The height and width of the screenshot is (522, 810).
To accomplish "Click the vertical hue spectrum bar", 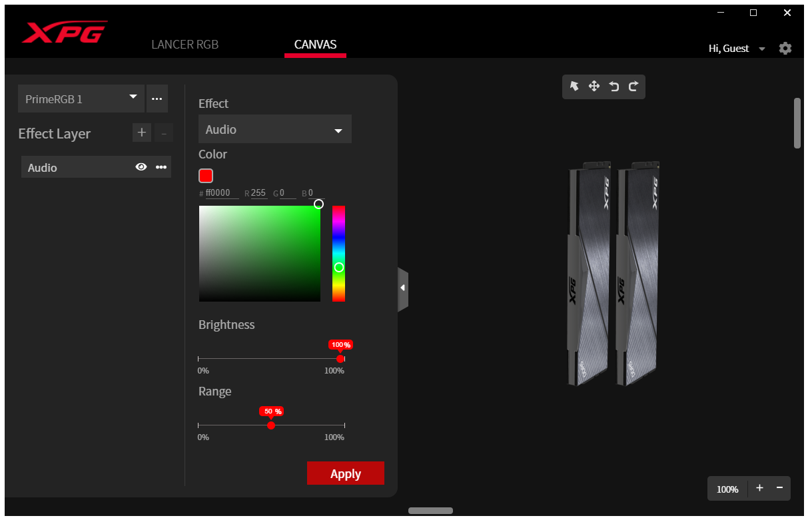I will [x=338, y=254].
